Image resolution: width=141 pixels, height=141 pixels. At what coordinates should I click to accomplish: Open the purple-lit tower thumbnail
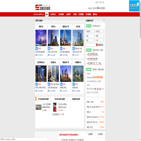(x=41, y=38)
